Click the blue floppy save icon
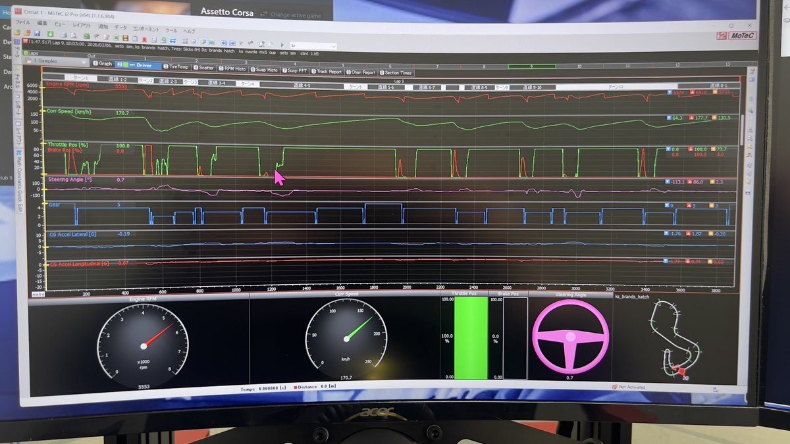The image size is (790, 444). point(37,33)
